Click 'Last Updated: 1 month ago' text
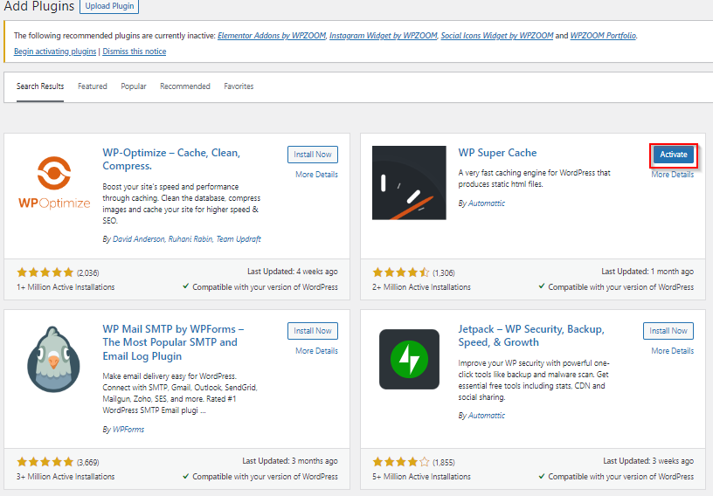This screenshot has width=713, height=496. pos(647,272)
